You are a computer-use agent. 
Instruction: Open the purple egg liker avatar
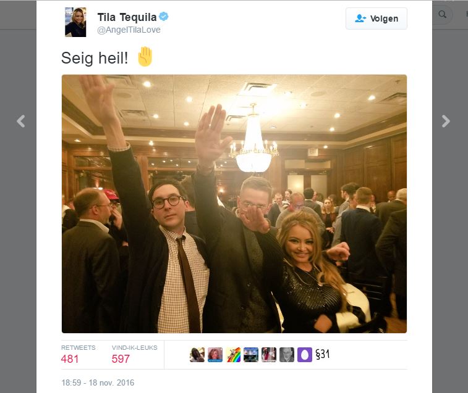pos(305,355)
